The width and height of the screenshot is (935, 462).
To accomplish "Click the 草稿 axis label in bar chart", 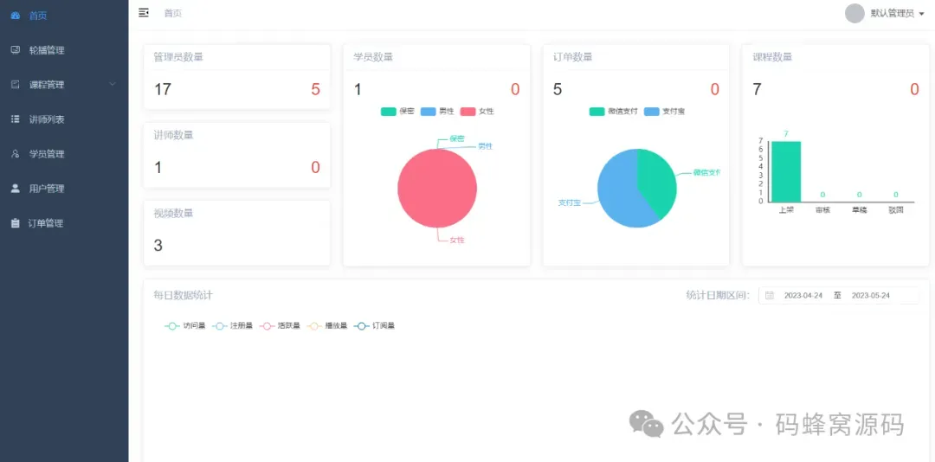I will (x=860, y=210).
